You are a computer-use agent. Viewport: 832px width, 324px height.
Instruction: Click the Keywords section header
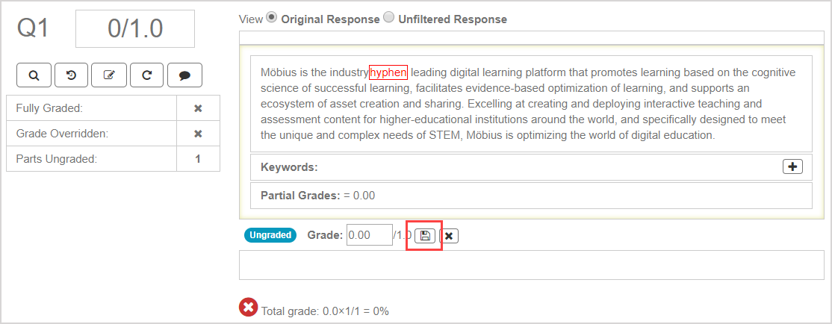coord(289,167)
